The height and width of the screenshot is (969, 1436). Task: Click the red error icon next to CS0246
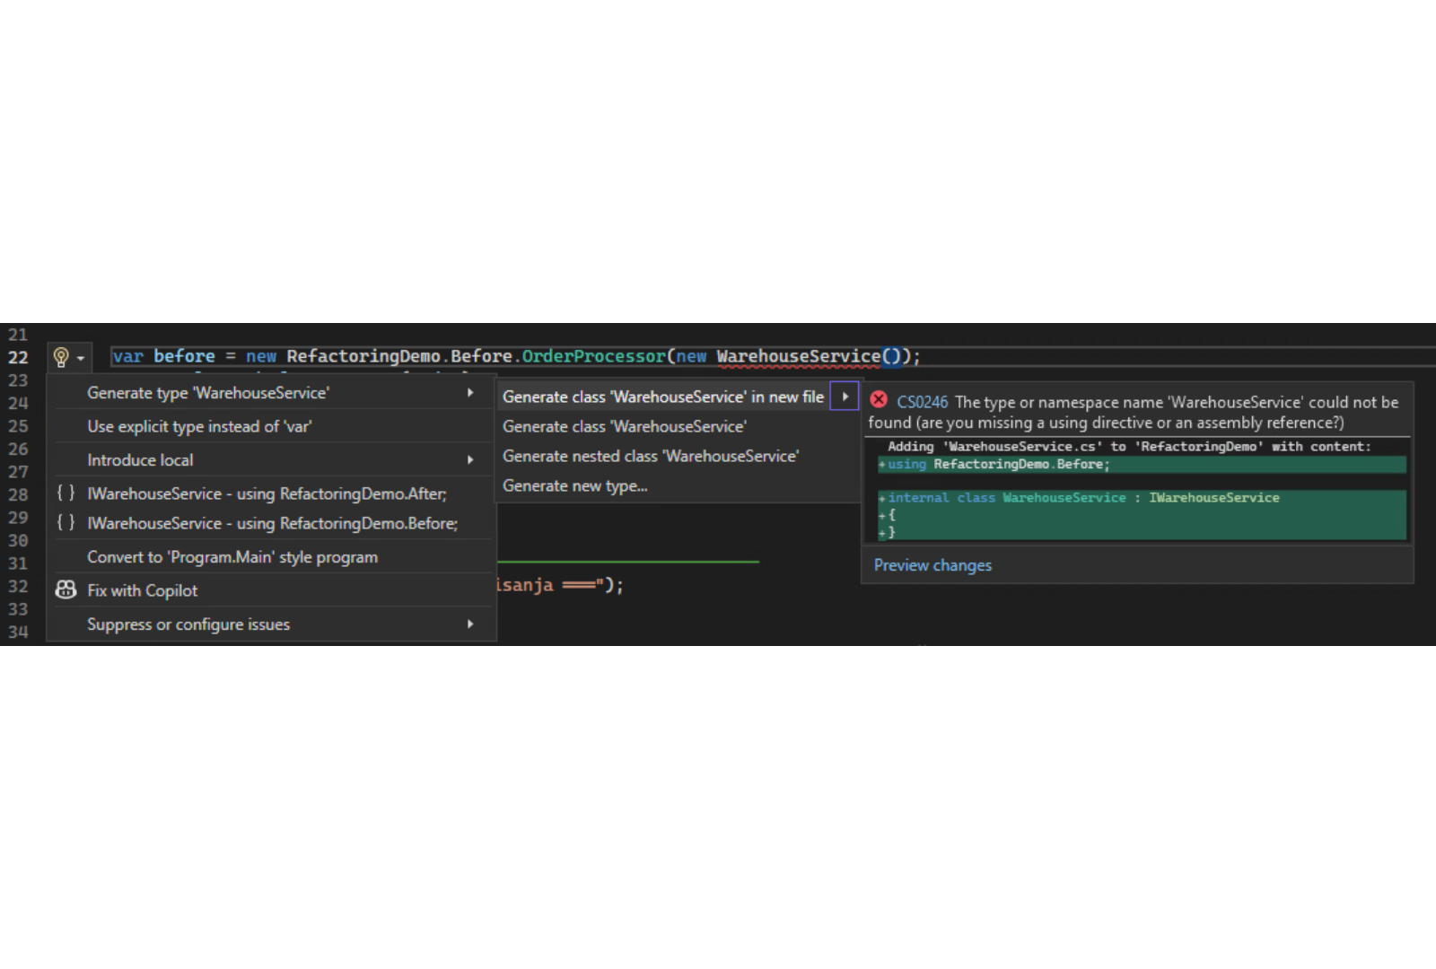click(x=879, y=400)
